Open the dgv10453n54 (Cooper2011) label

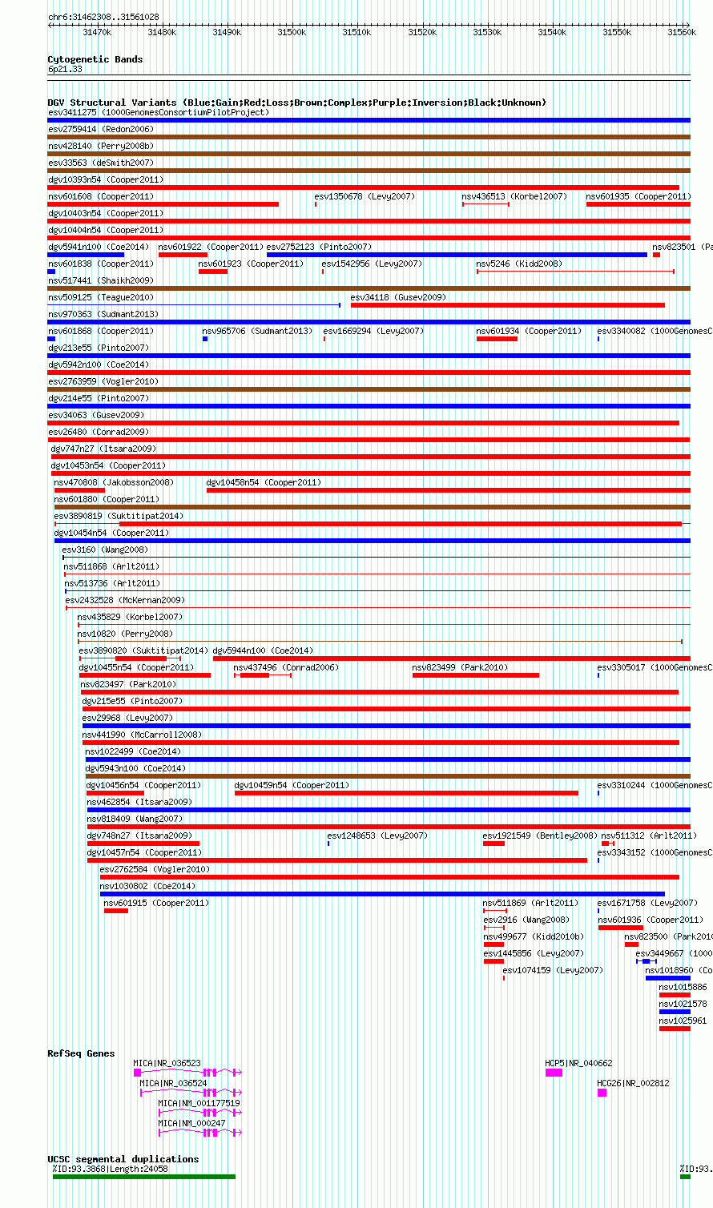108,465
